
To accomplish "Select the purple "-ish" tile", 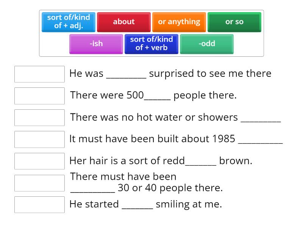I will (96, 44).
